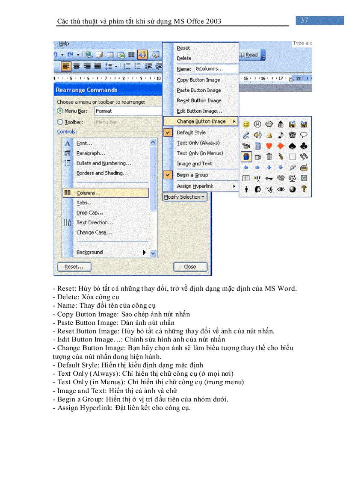Image resolution: width=349 pixels, height=480 pixels.
Task: Choose the red heart button image
Action: [x=269, y=145]
